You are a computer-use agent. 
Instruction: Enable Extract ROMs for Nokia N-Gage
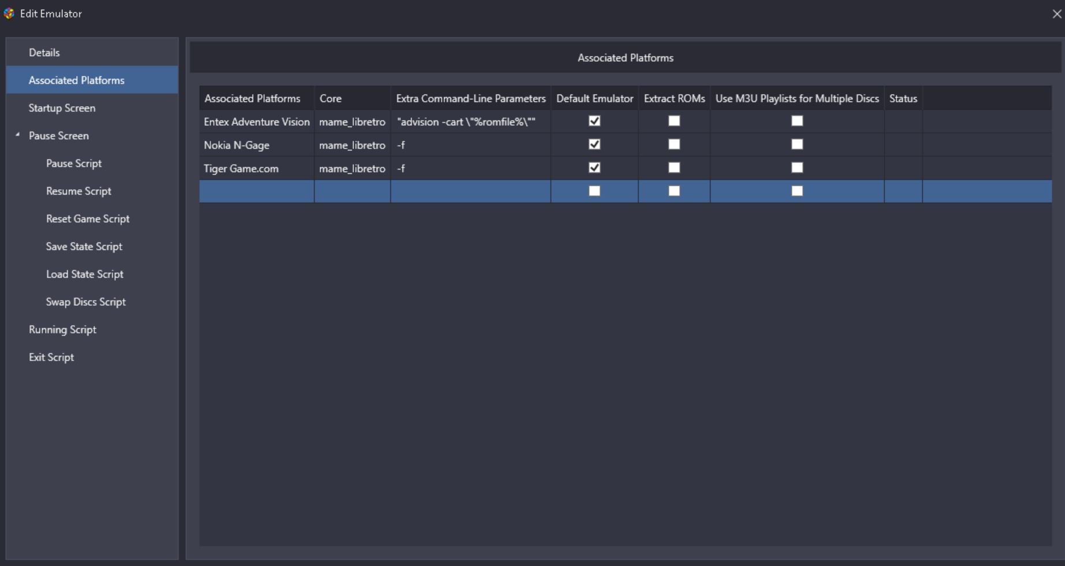pos(674,144)
